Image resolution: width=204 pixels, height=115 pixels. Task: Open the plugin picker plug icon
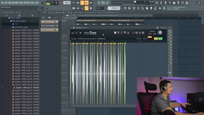[x=151, y=8]
